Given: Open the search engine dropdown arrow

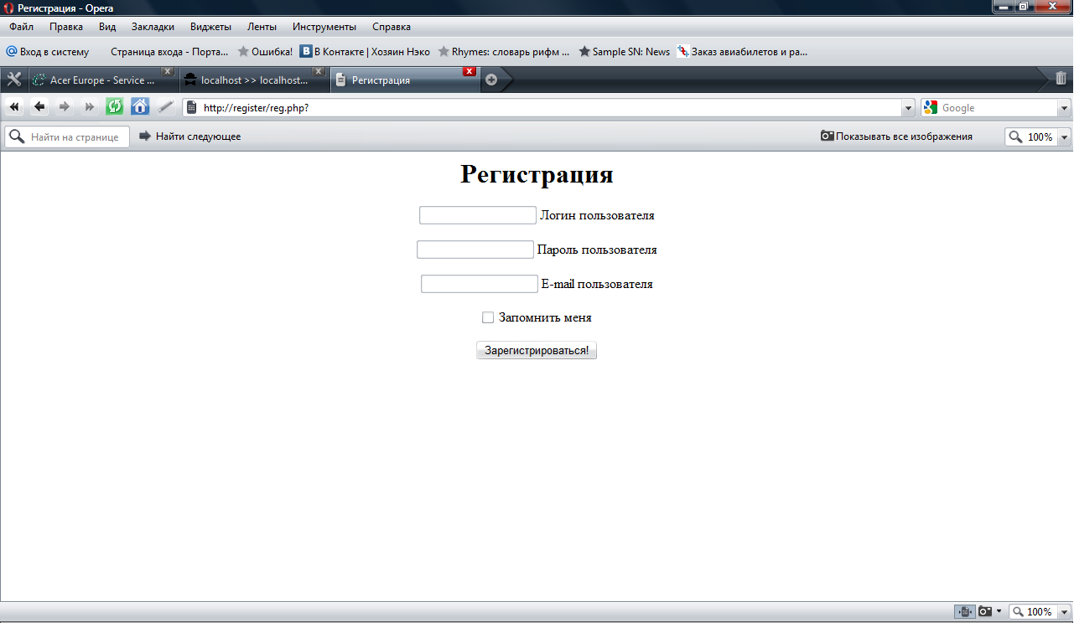Looking at the screenshot, I should click(1065, 108).
